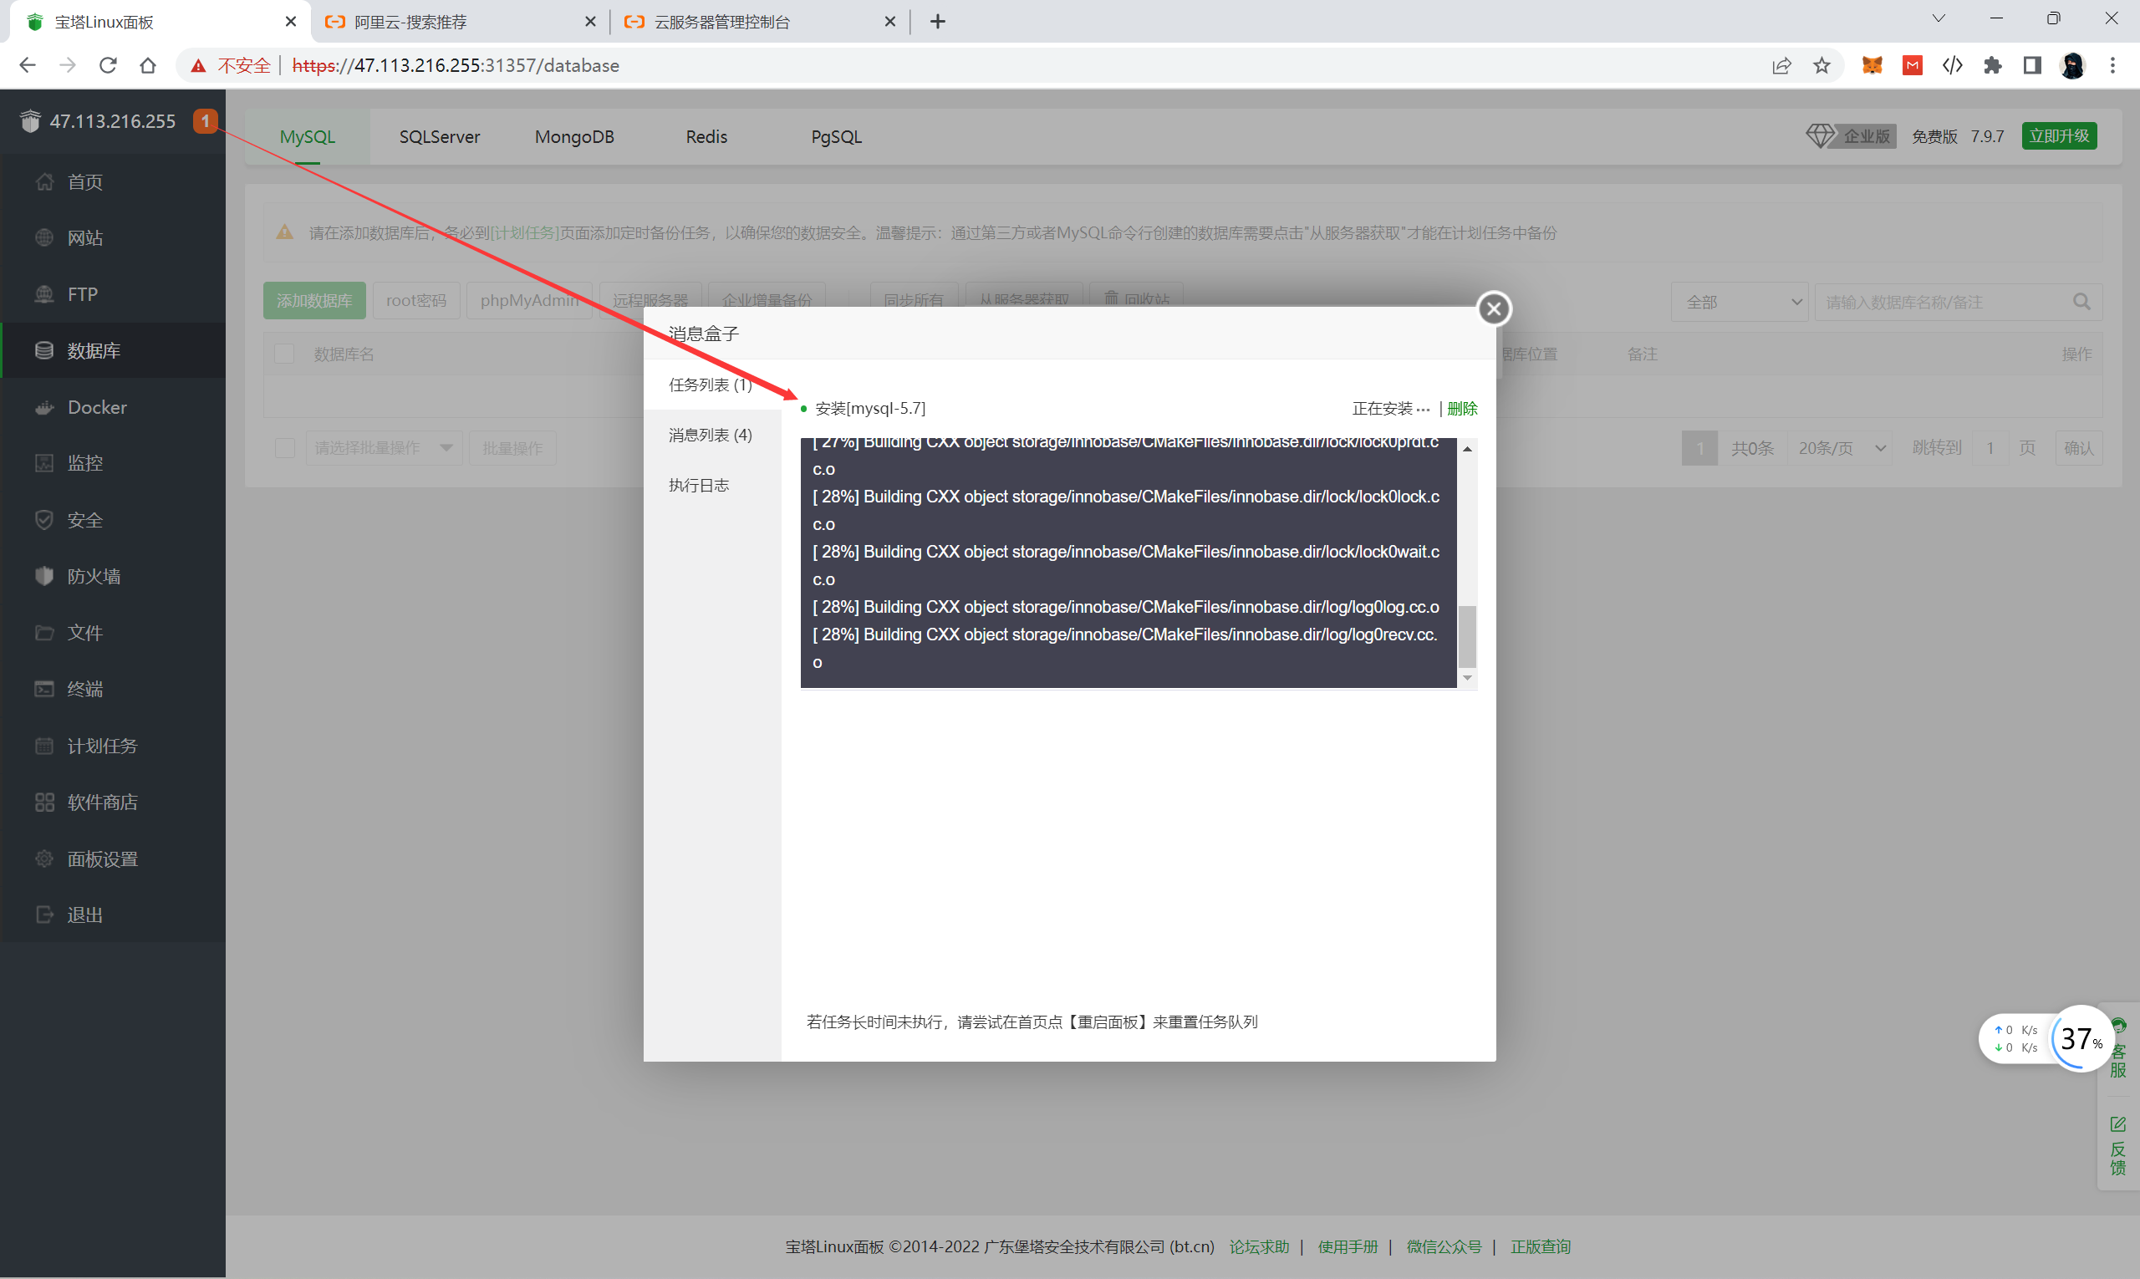Switch to 消息列表 (4) tab

711,436
